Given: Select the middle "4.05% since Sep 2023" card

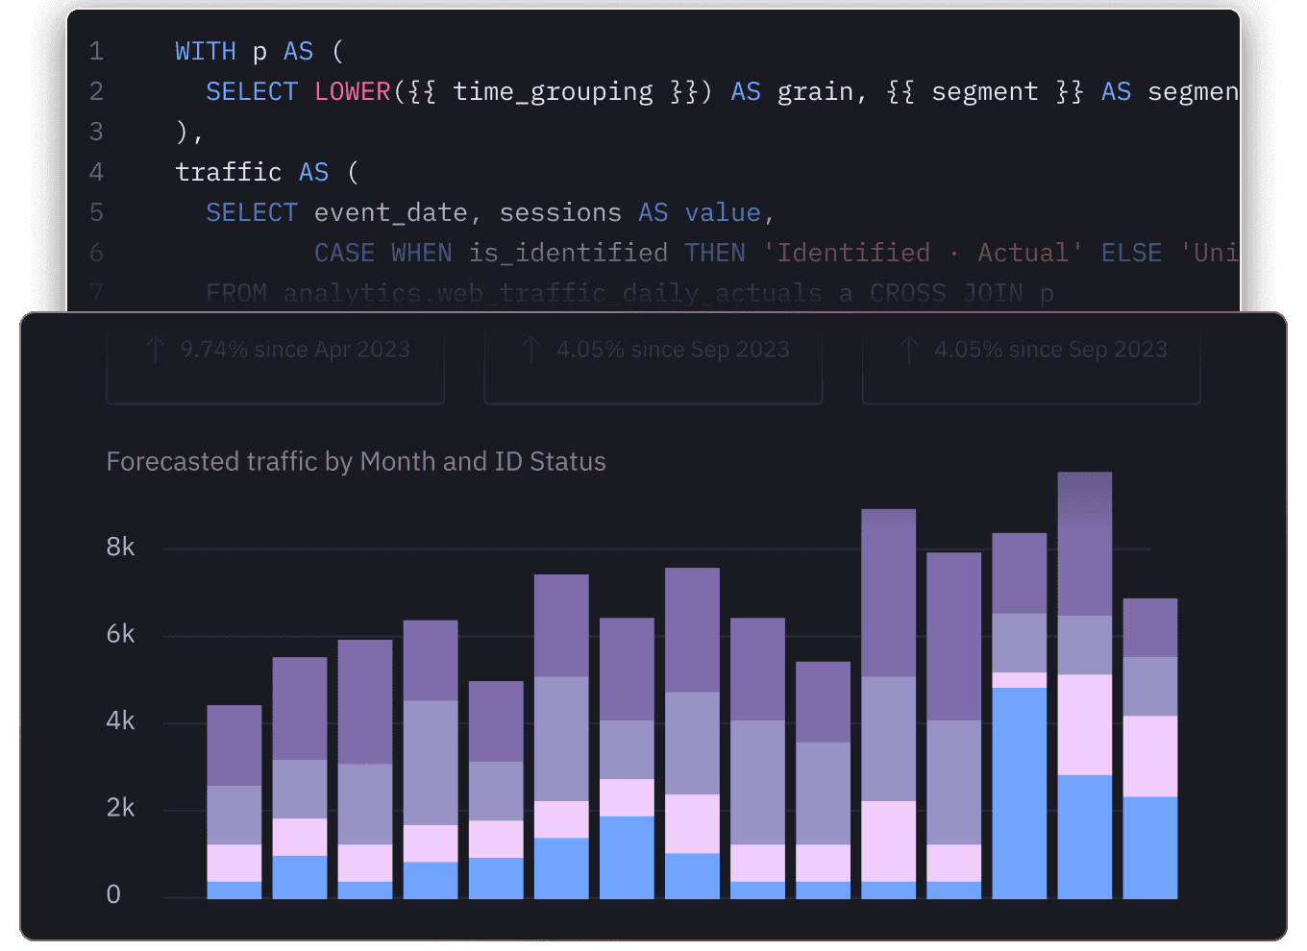Looking at the screenshot, I should [653, 363].
